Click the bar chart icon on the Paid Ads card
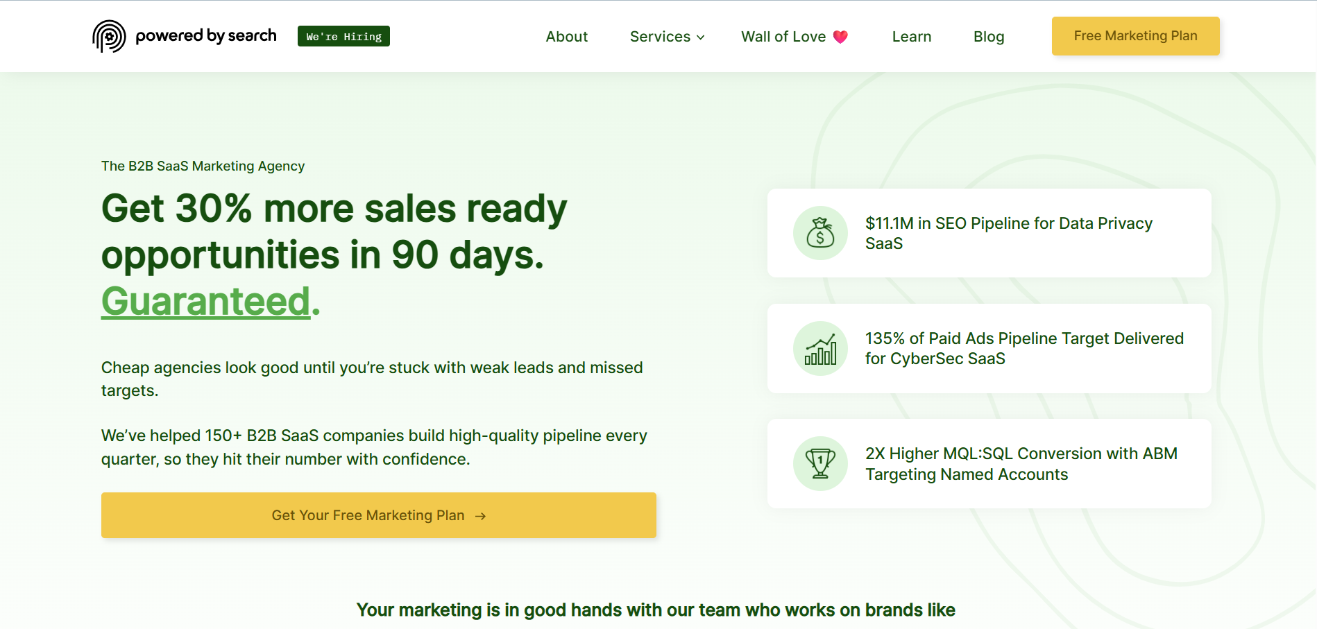This screenshot has width=1317, height=629. [820, 348]
